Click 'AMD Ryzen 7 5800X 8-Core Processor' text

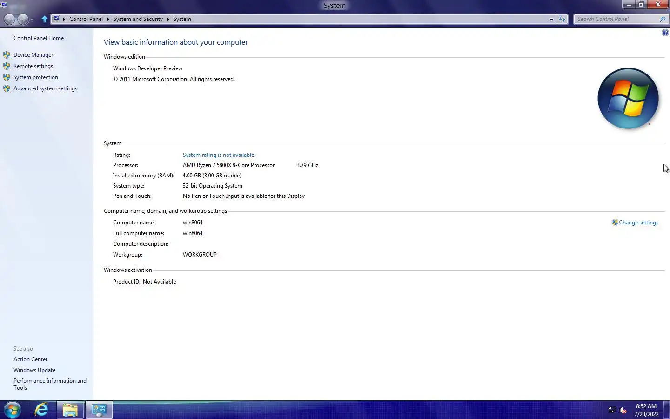(228, 165)
